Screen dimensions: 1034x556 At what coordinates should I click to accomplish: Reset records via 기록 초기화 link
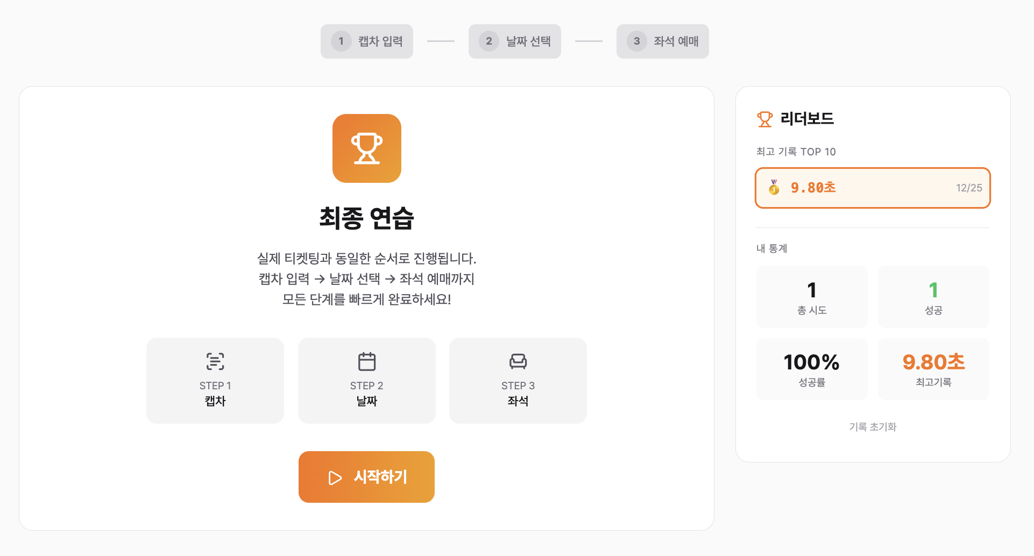872,427
